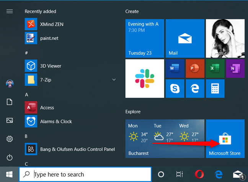Viewport: 248px width, 182px height.
Task: Launch Opera from the taskbar
Action: (x=199, y=174)
